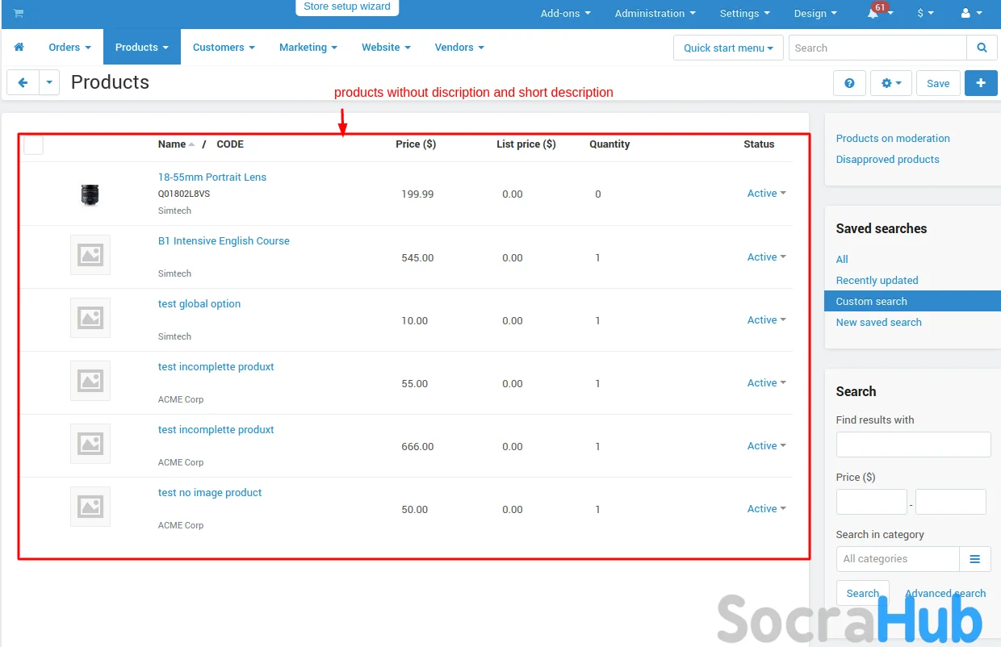Click the home icon in the navigation bar
The height and width of the screenshot is (647, 1001).
[x=19, y=48]
